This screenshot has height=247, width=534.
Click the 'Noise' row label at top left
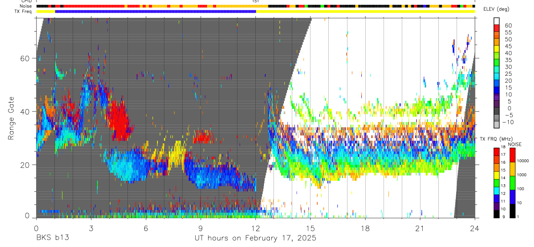tap(27, 6)
